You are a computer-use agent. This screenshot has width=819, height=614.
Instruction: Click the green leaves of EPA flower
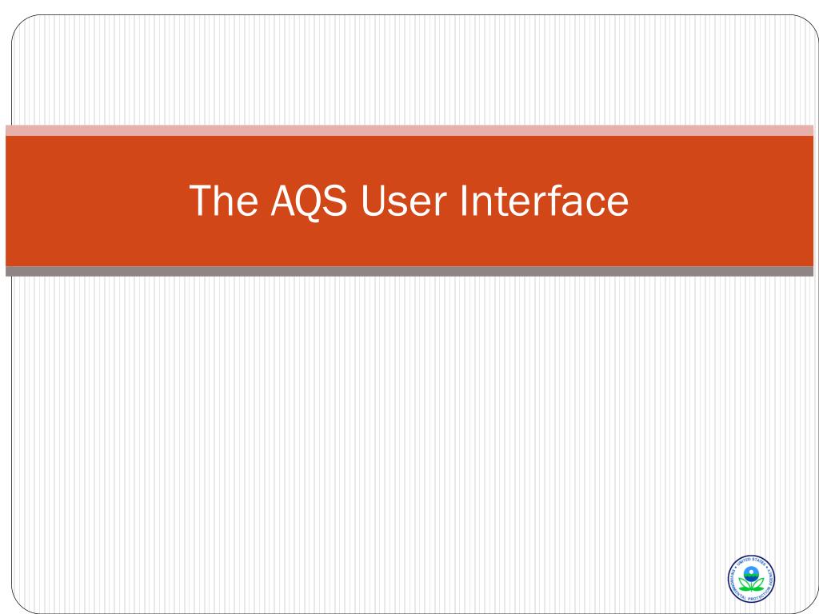pos(751,584)
